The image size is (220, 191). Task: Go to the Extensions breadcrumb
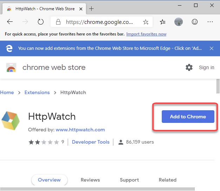coord(37,93)
